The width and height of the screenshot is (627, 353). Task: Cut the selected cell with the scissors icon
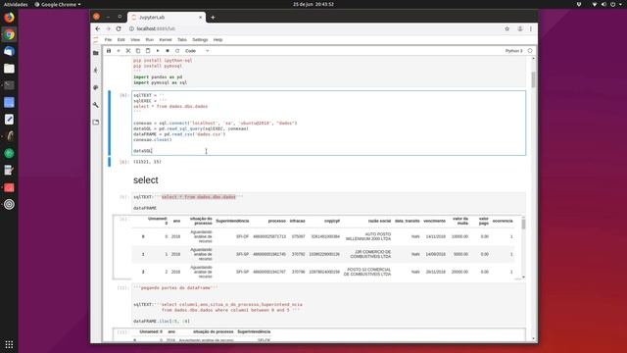click(128, 51)
